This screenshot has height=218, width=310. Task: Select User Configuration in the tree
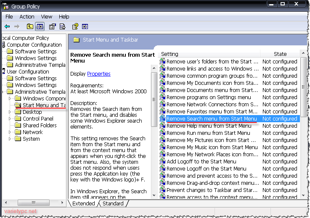[28, 72]
